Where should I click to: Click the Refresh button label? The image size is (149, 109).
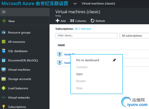point(100,21)
